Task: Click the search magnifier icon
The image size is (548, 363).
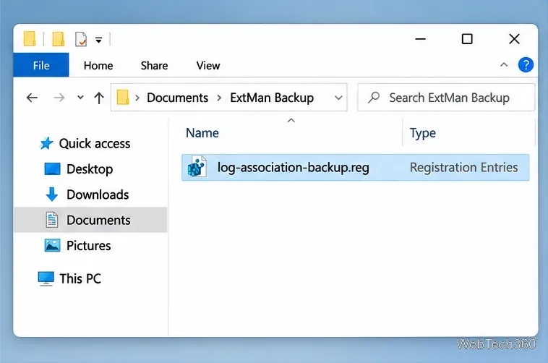Action: click(x=374, y=97)
